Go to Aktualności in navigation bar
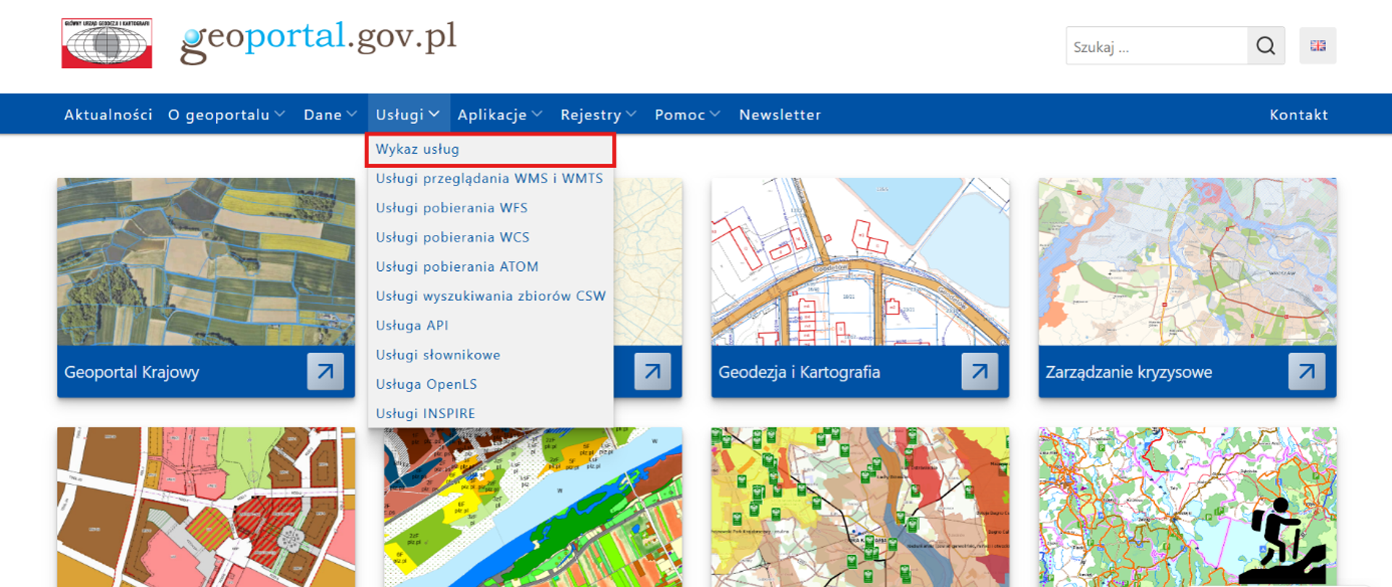The height and width of the screenshot is (587, 1392). click(x=108, y=115)
